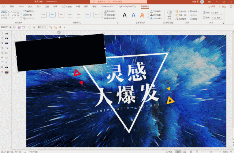Open the 开始 Home tab
Viewport: 234px width, 153px height.
[x=12, y=7]
